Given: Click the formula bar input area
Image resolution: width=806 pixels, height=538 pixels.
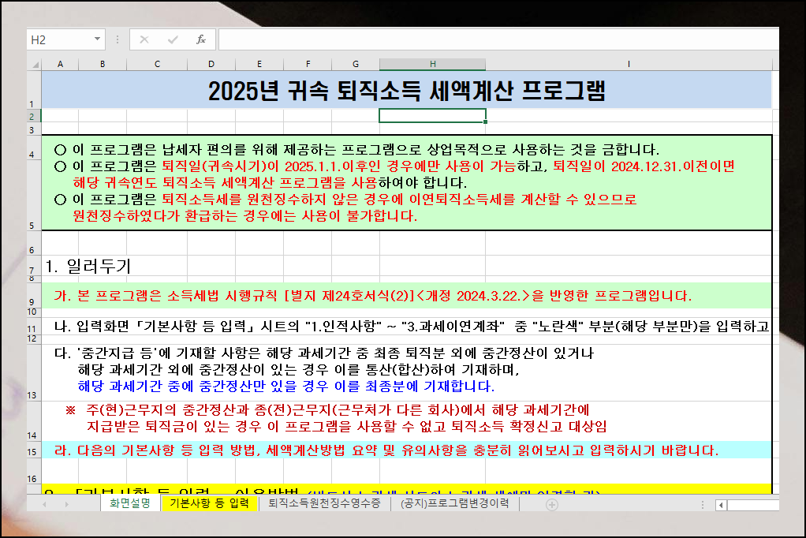Looking at the screenshot, I should [x=498, y=39].
